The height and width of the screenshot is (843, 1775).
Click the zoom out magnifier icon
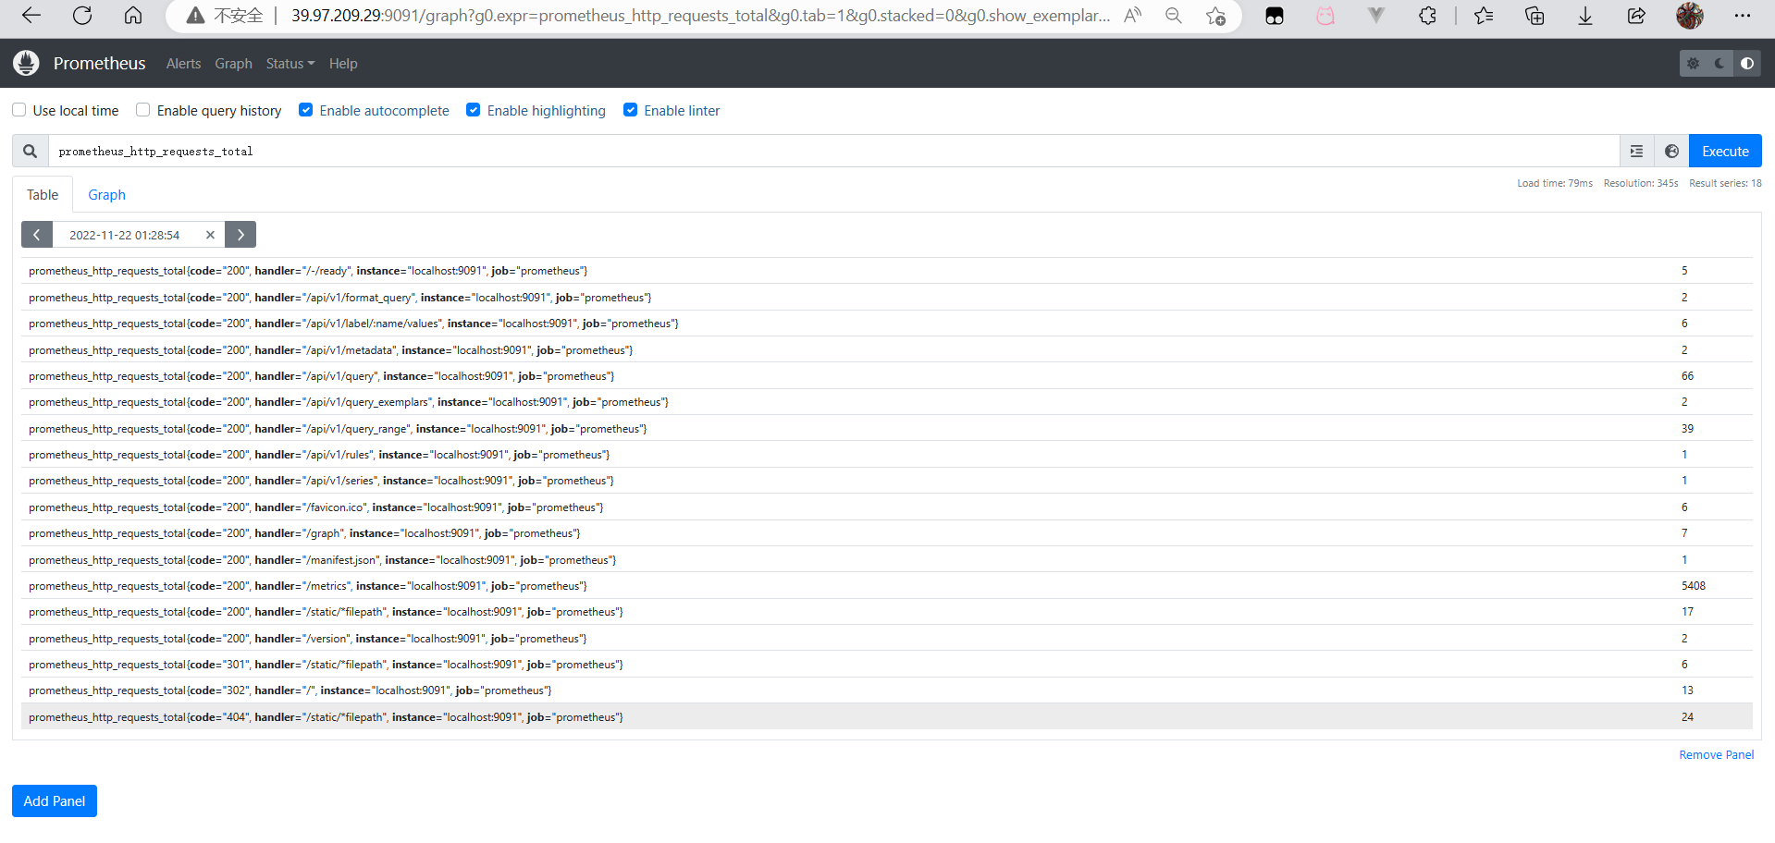(1174, 16)
